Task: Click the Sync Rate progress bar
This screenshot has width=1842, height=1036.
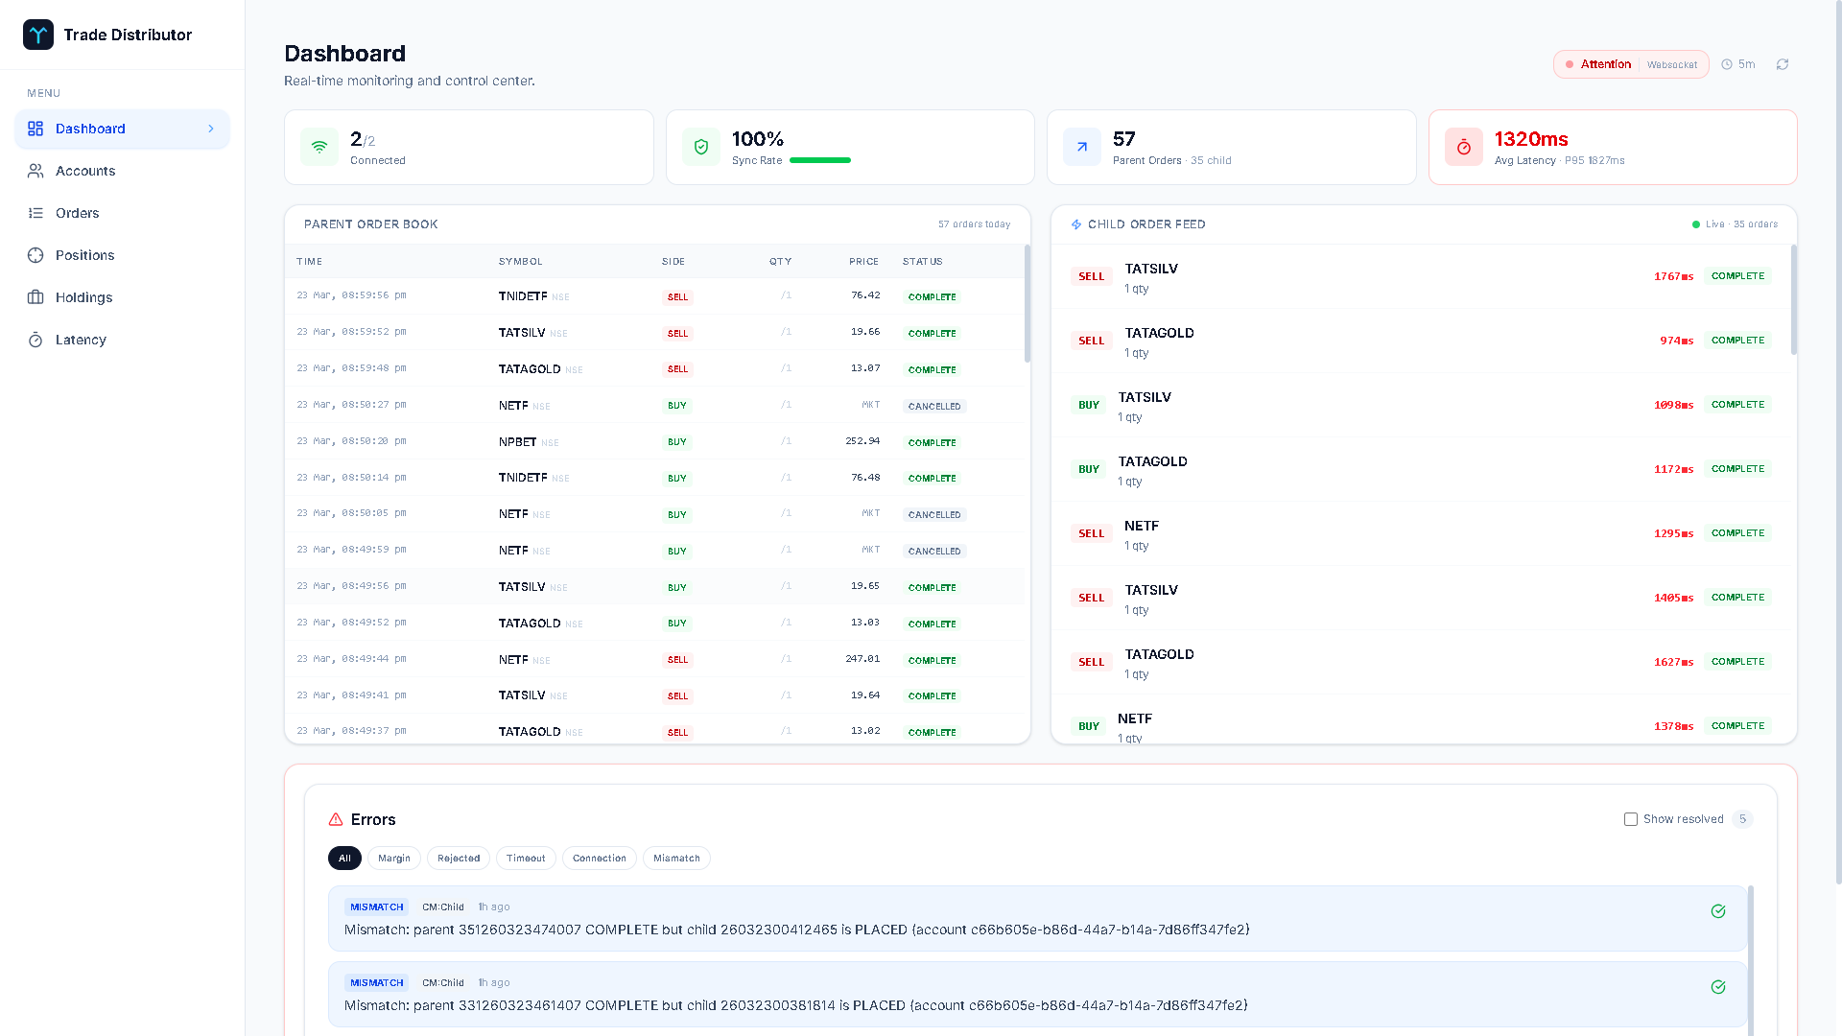Action: point(819,160)
